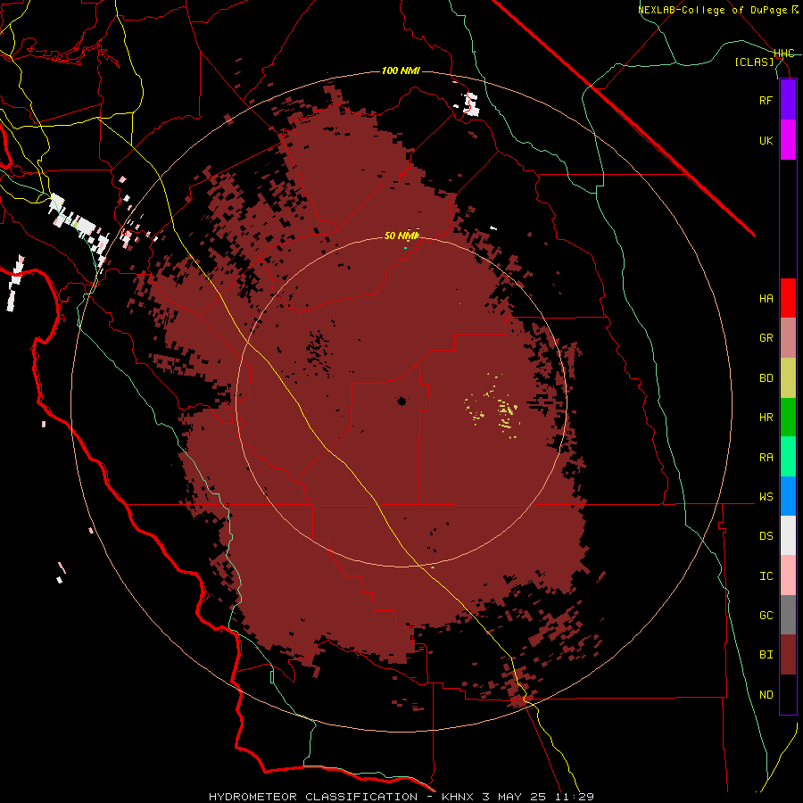
Task: Click the black radar site dot at center
Action: point(401,401)
